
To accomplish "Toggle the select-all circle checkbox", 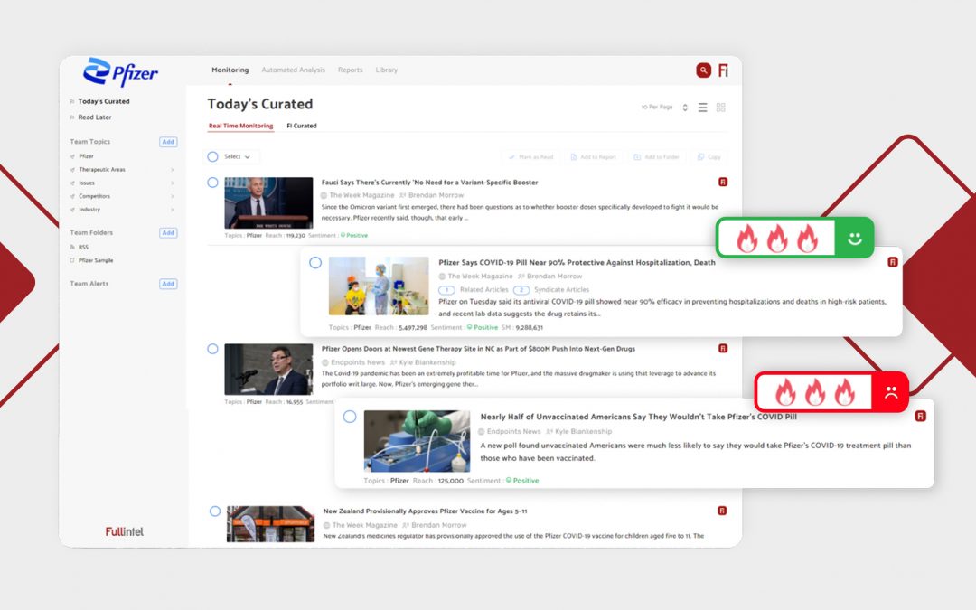I will (212, 157).
